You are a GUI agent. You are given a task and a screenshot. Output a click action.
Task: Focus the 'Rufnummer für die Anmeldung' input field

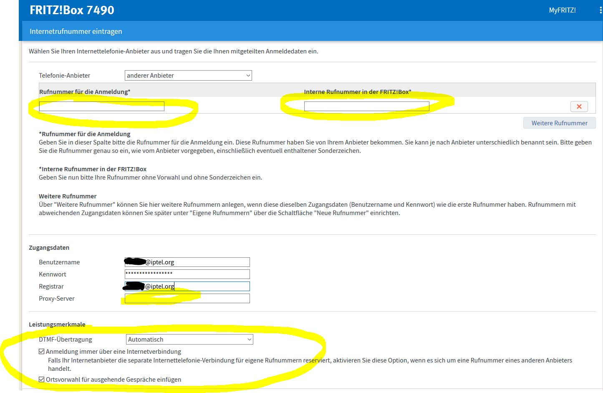pos(101,106)
